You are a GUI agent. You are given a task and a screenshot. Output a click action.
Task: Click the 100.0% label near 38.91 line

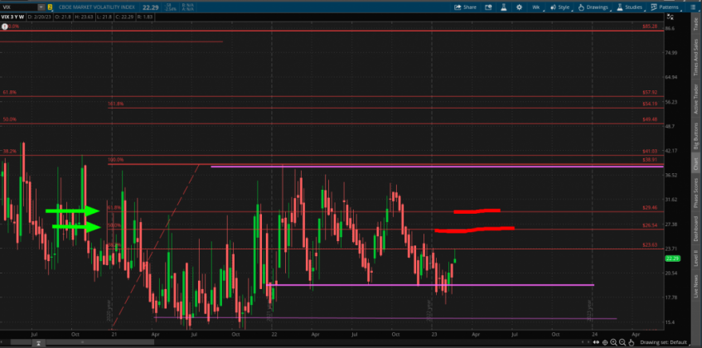[115, 160]
